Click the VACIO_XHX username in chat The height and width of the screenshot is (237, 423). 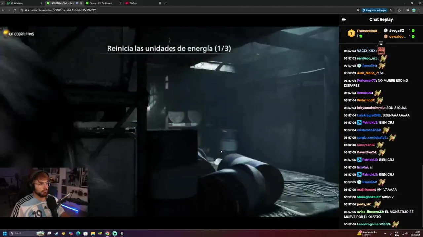366,51
